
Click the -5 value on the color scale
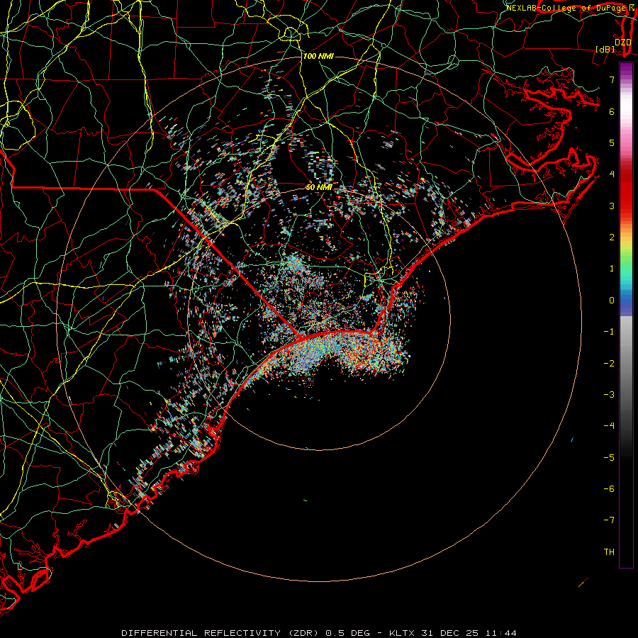click(x=609, y=458)
